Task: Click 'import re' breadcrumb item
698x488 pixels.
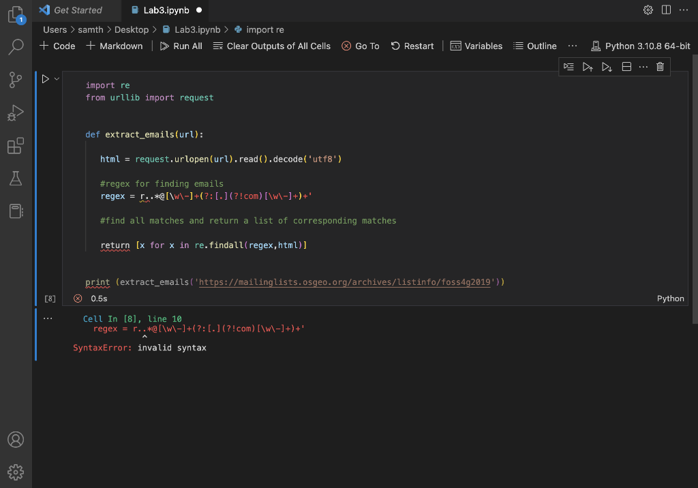Action: point(259,29)
